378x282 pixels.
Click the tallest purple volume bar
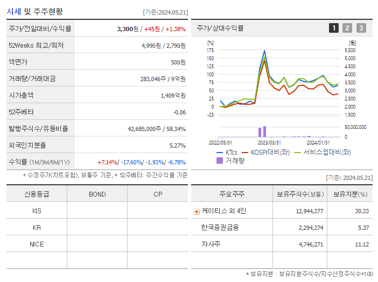(264, 132)
